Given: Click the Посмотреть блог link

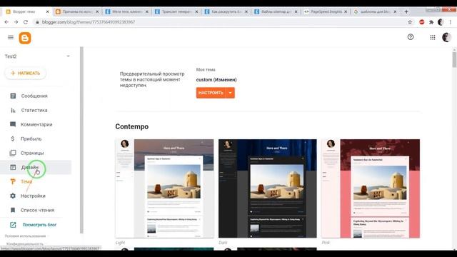Looking at the screenshot, I should point(40,225).
